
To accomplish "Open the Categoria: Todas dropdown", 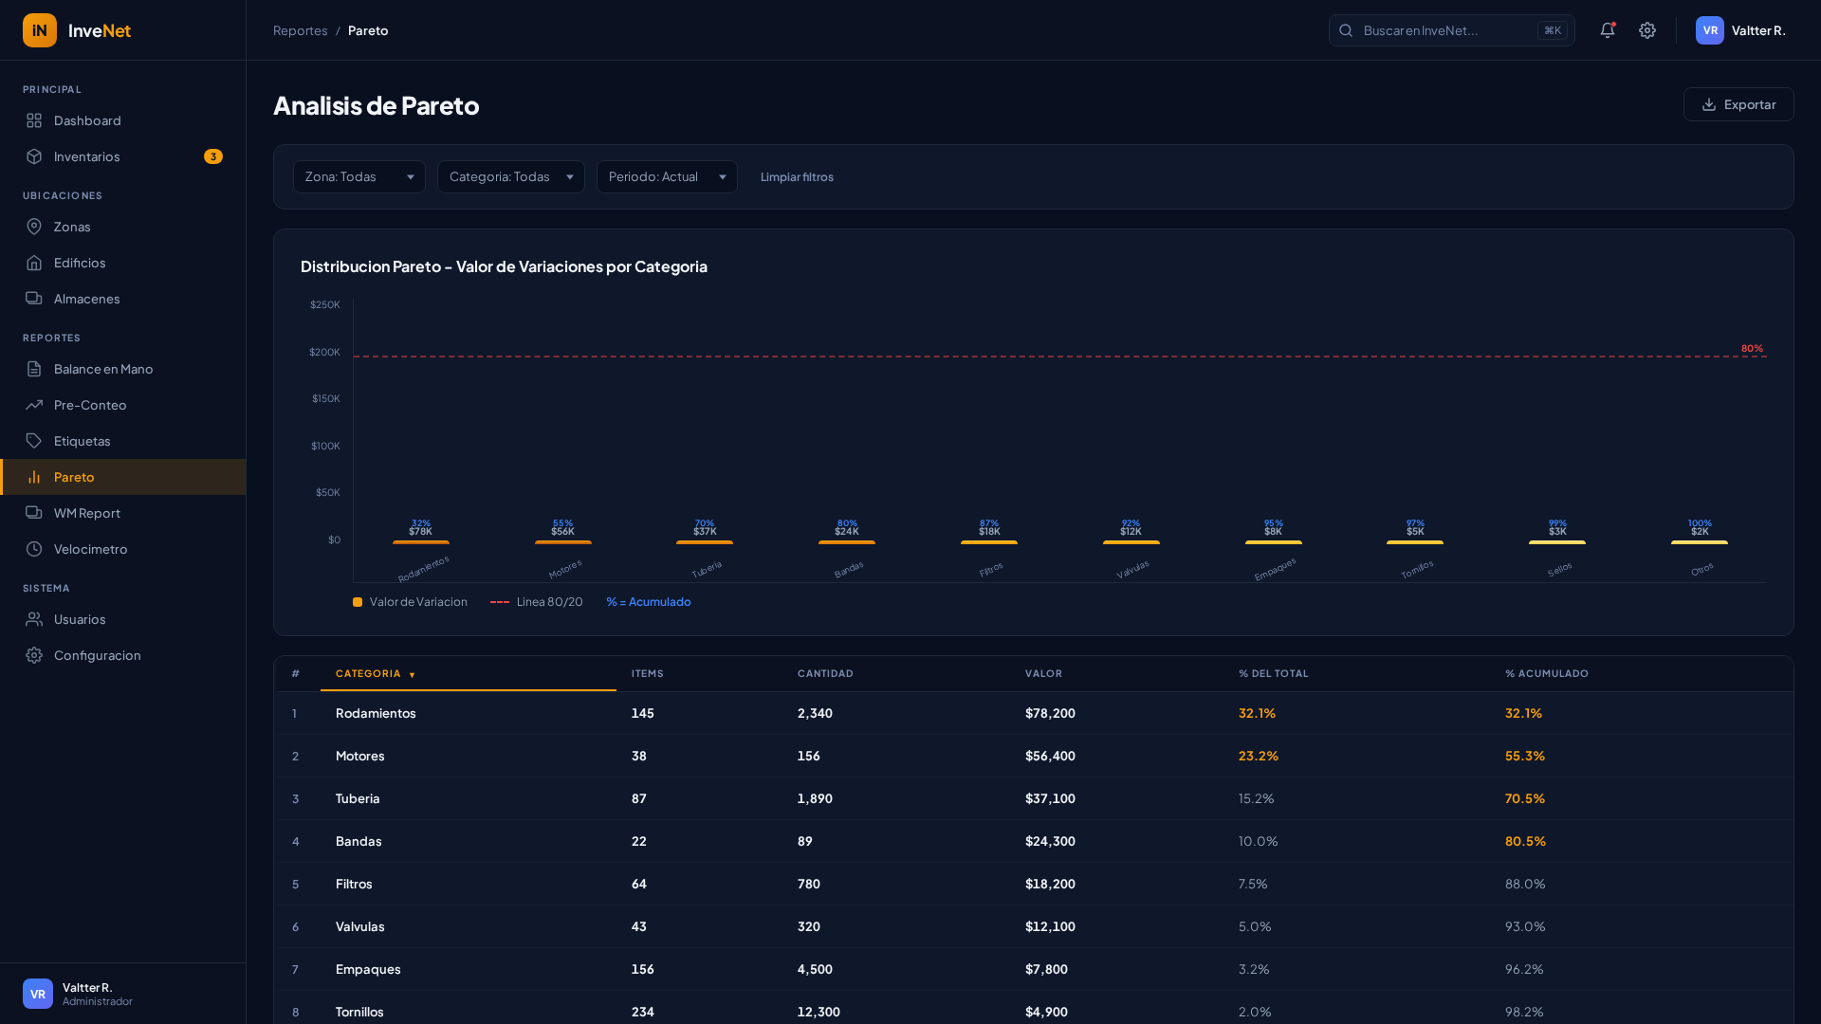I will pos(510,177).
